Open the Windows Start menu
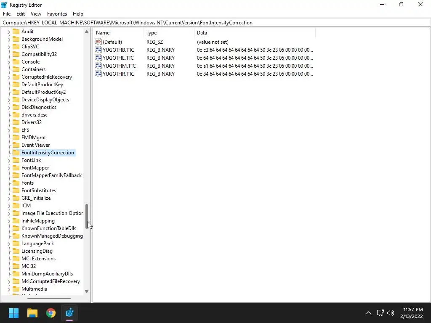 pyautogui.click(x=13, y=313)
